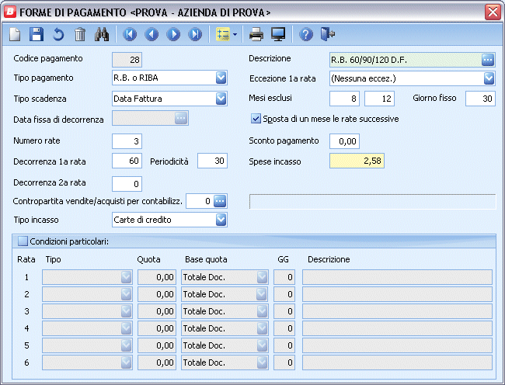Open Contropartita lookup ellipsis button

pyautogui.click(x=220, y=201)
